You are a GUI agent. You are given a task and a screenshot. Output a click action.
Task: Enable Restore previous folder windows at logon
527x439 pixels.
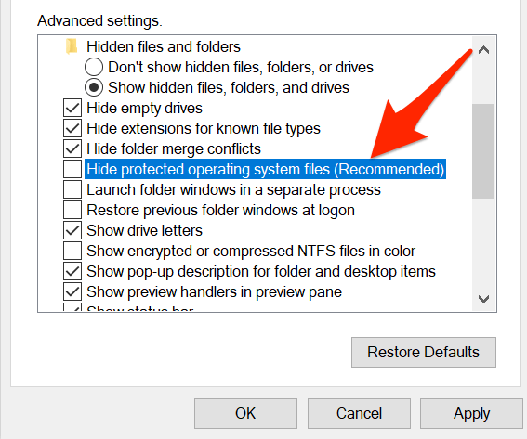pyautogui.click(x=72, y=210)
